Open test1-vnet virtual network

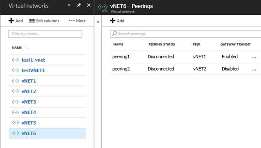pos(33,60)
